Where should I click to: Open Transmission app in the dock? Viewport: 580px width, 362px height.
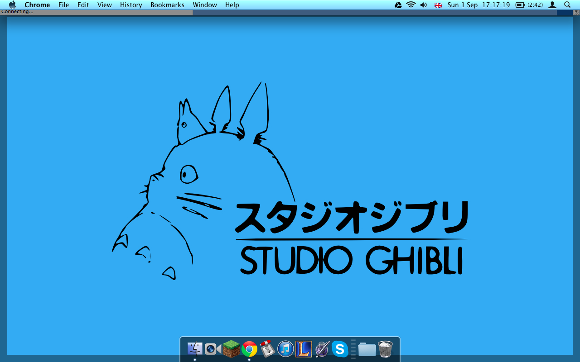point(267,348)
